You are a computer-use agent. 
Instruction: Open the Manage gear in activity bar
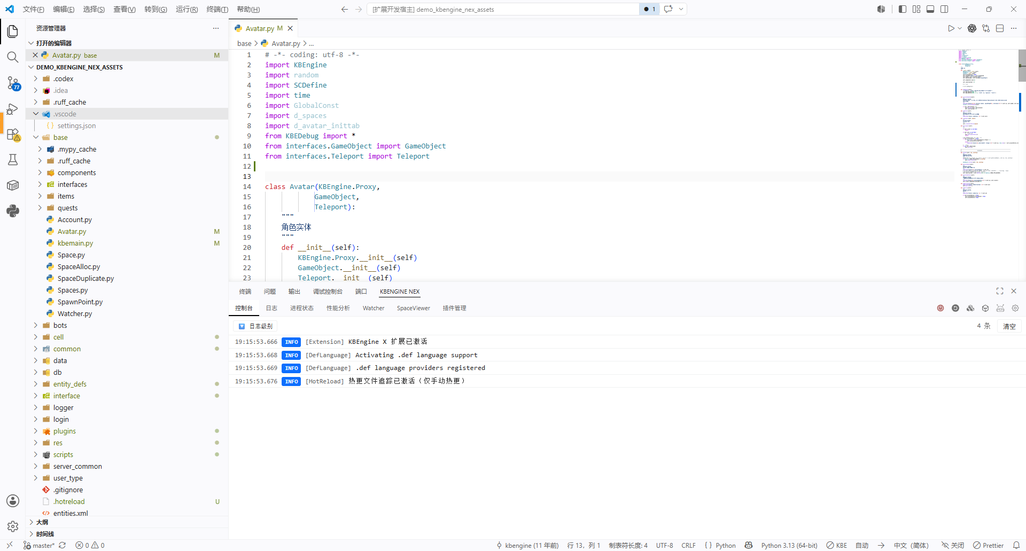[13, 526]
